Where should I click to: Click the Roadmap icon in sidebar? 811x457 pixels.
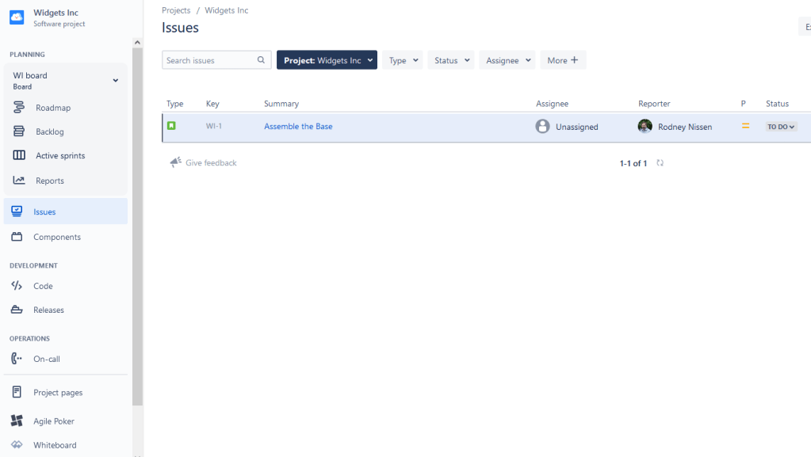click(x=19, y=108)
